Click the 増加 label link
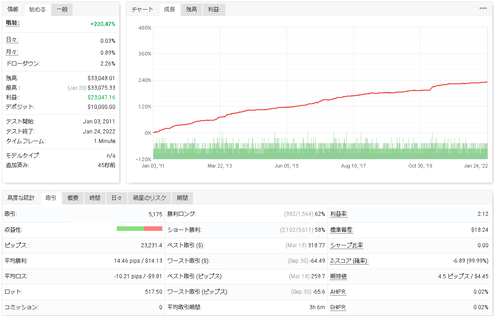 13,23
